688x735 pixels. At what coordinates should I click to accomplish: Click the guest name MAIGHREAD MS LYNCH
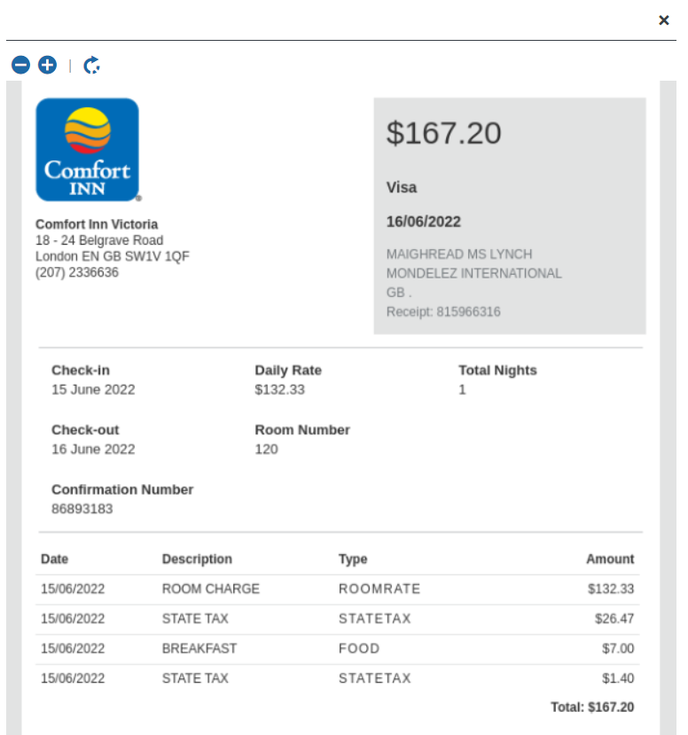[459, 254]
